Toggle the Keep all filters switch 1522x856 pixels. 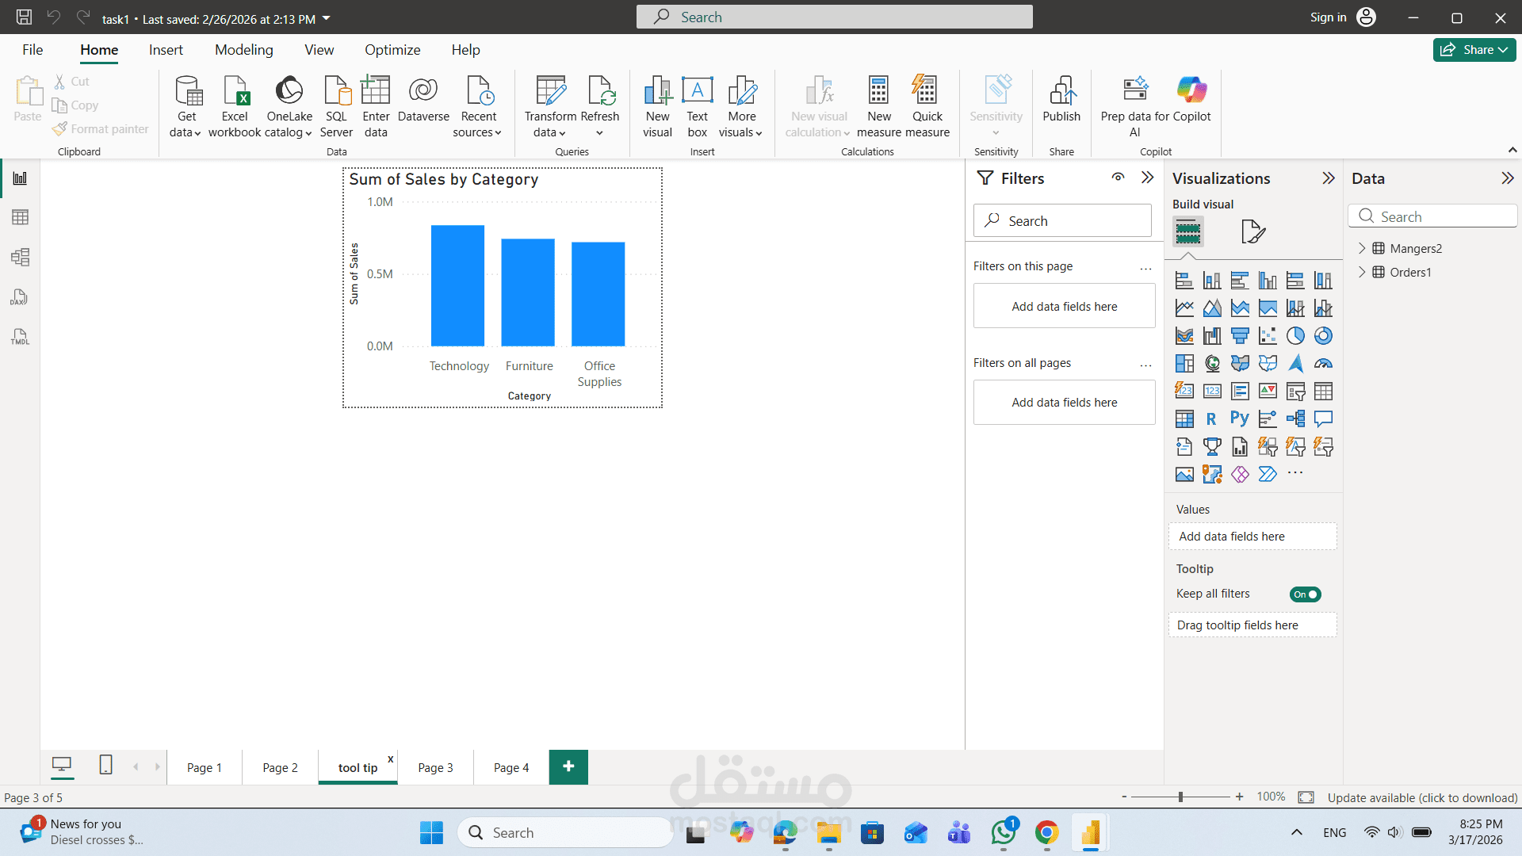1305,594
